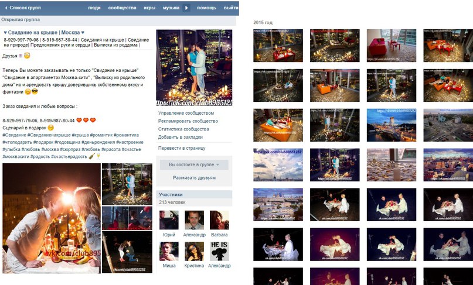Open the музыка menu item

[x=171, y=8]
